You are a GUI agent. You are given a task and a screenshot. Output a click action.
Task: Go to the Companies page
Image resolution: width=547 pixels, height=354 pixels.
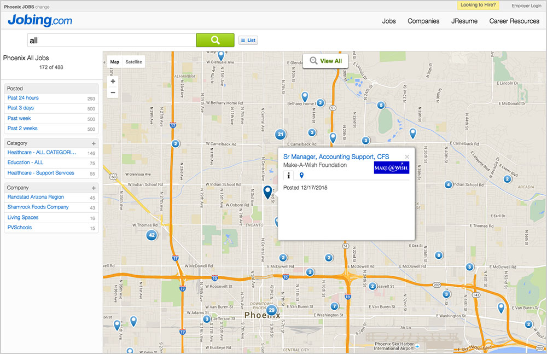pos(423,21)
